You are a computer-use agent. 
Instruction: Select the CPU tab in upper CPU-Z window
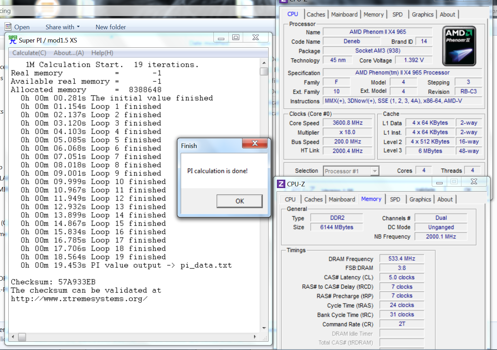293,14
